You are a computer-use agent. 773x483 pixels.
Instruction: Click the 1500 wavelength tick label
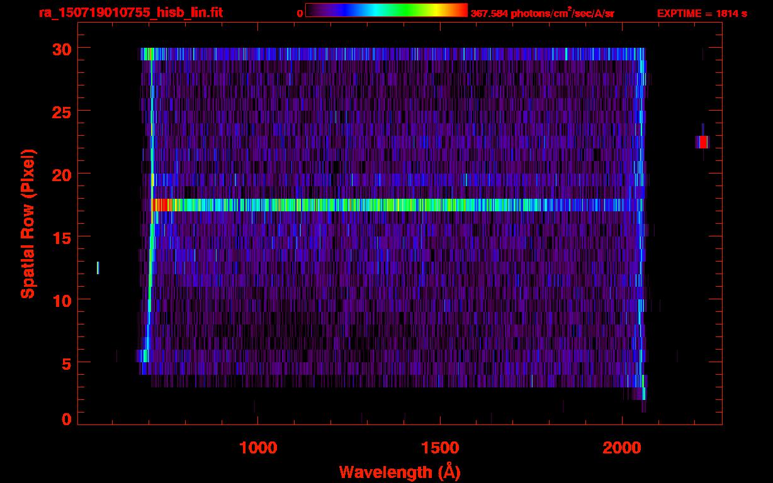point(440,448)
